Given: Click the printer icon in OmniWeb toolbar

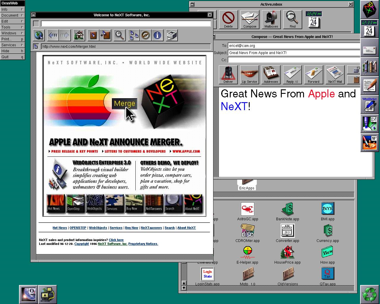Looking at the screenshot, I should (x=172, y=36).
